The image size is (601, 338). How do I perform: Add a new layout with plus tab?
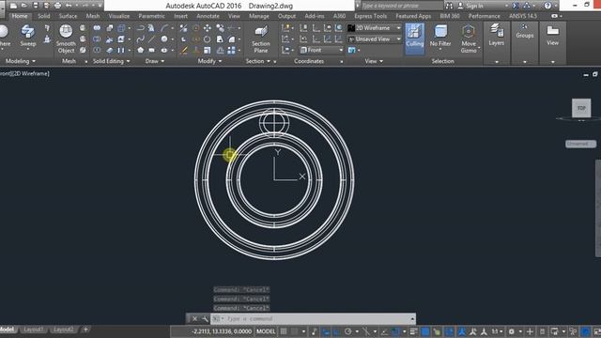85,330
